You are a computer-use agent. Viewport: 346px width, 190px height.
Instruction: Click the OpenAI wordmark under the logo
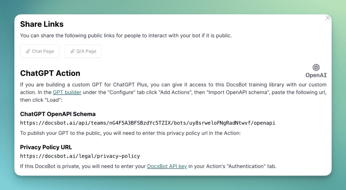[316, 75]
